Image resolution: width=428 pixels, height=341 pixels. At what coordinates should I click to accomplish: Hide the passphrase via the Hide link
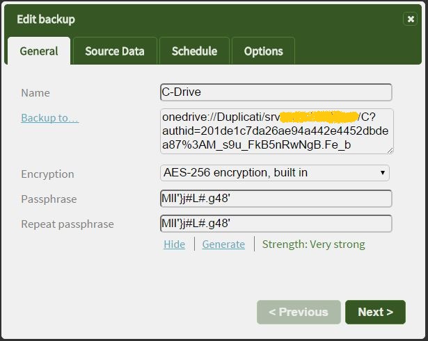(x=174, y=244)
